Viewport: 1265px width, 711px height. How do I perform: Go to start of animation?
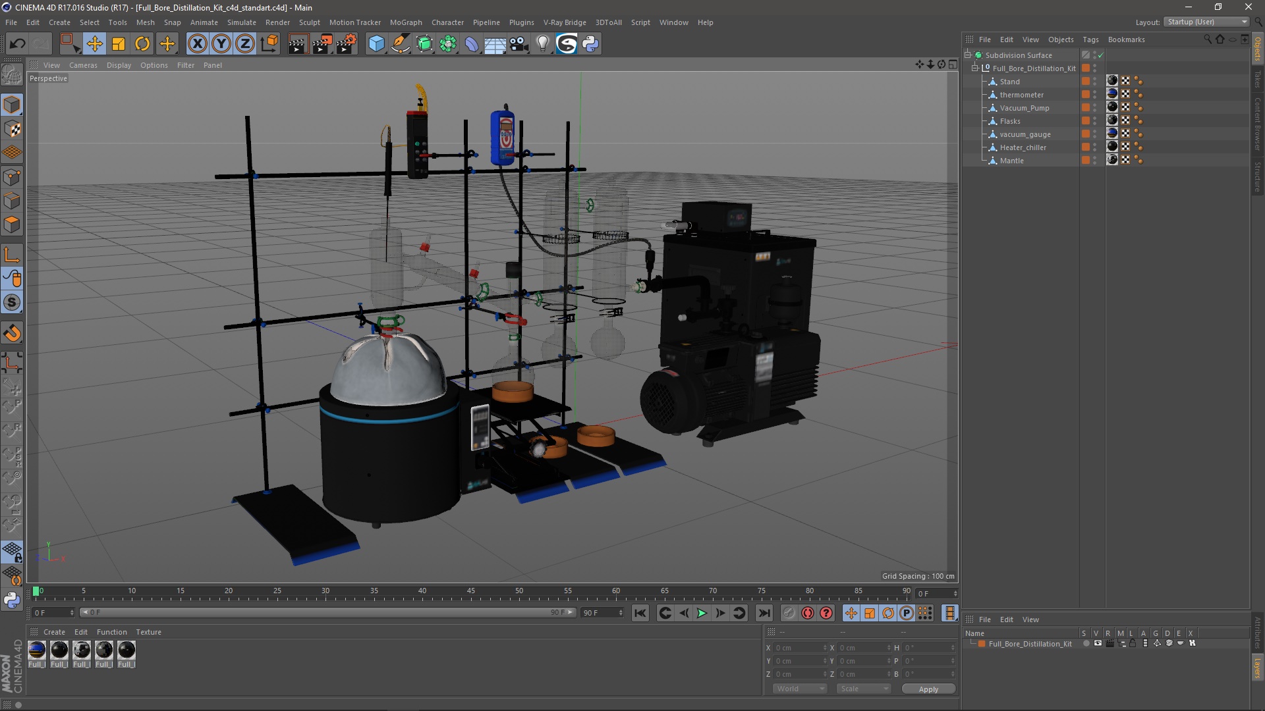640,614
